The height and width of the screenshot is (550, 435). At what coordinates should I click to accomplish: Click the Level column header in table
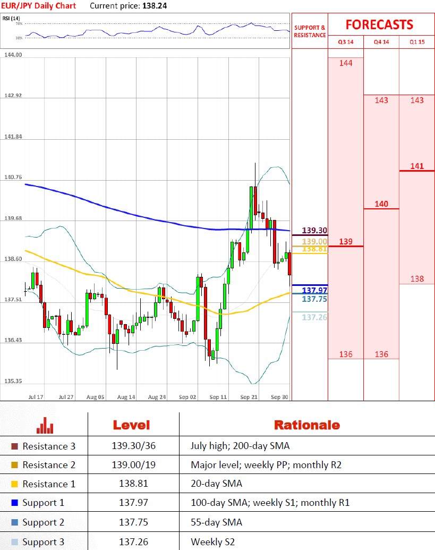[x=131, y=425]
